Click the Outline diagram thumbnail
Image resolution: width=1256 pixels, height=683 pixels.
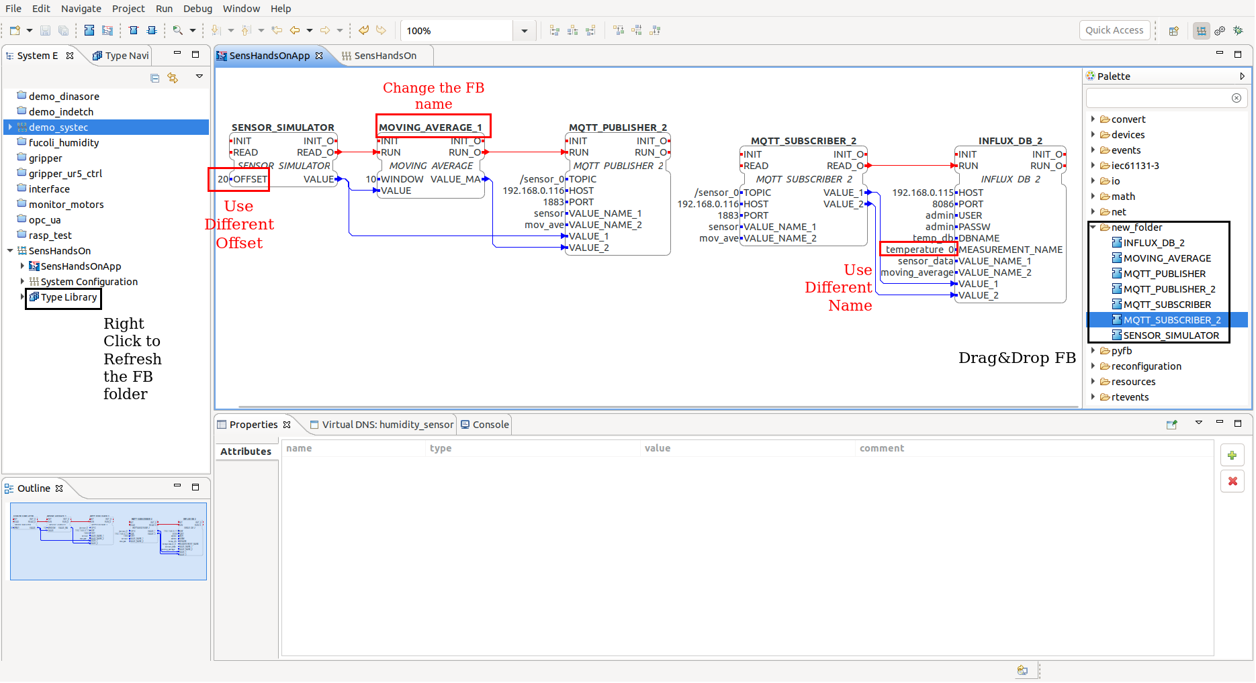tap(108, 541)
